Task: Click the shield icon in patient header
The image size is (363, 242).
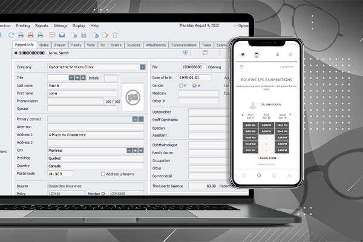Action: click(185, 53)
